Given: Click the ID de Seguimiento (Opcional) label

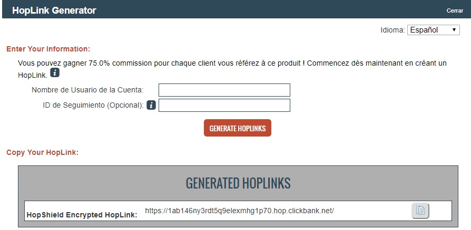Looking at the screenshot, I should tap(93, 105).
